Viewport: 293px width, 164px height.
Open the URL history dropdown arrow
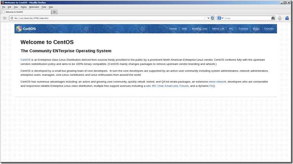(x=208, y=18)
